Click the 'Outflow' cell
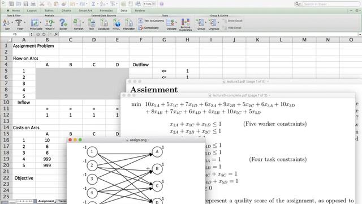 141,65
